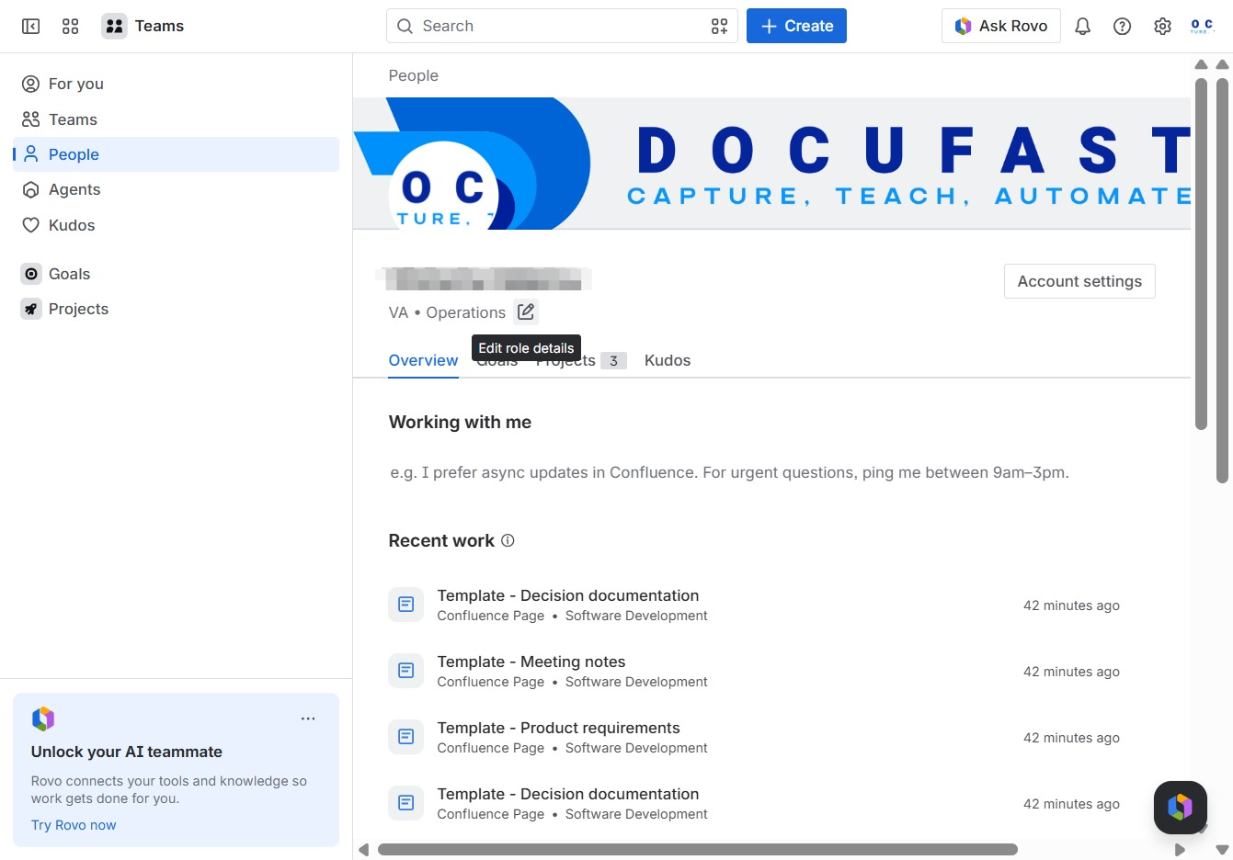This screenshot has width=1233, height=860.
Task: Switch to the Kudos profile tab
Action: coord(668,360)
